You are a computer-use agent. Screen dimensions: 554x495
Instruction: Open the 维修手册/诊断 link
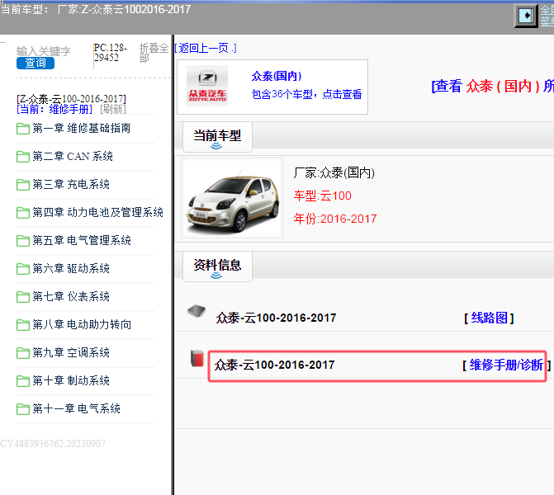click(506, 365)
